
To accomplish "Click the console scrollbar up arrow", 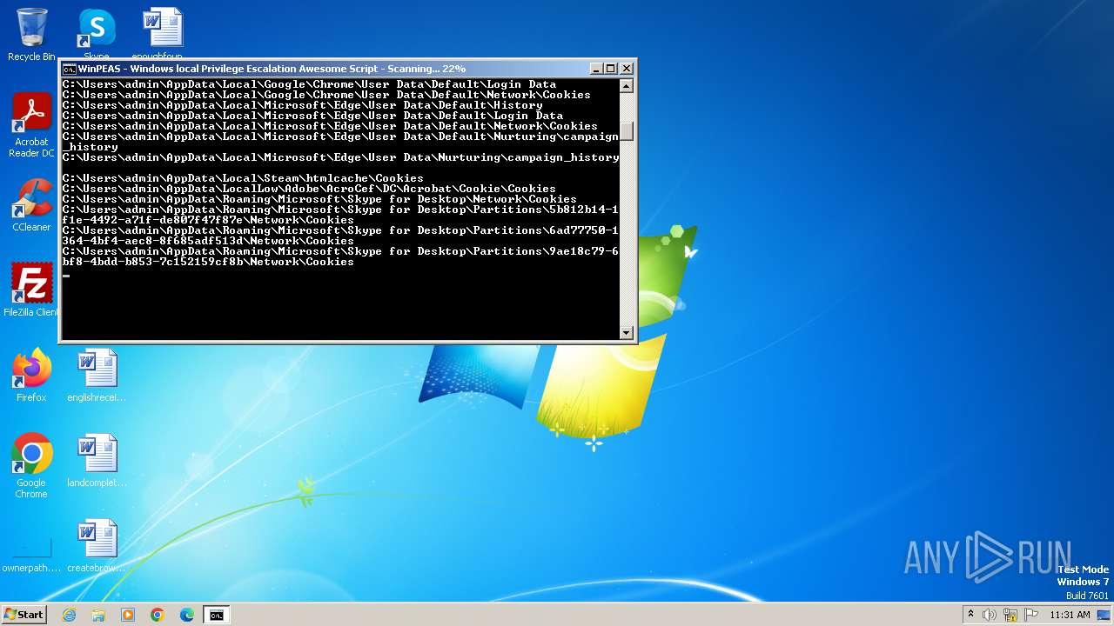I will (x=626, y=85).
